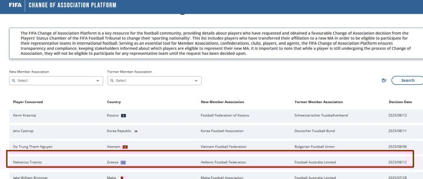The image size is (423, 179).
Task: Click Schweizerischer Fussballverband cell
Action: [x=321, y=115]
